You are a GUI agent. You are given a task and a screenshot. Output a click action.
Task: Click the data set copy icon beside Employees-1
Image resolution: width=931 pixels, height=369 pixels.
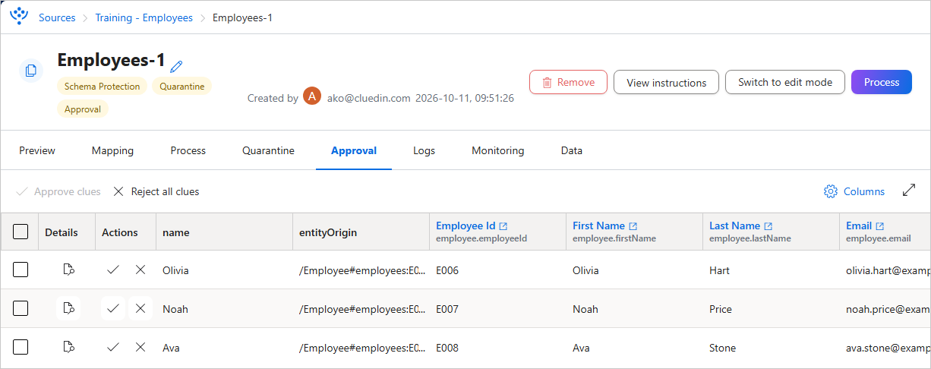pos(31,71)
